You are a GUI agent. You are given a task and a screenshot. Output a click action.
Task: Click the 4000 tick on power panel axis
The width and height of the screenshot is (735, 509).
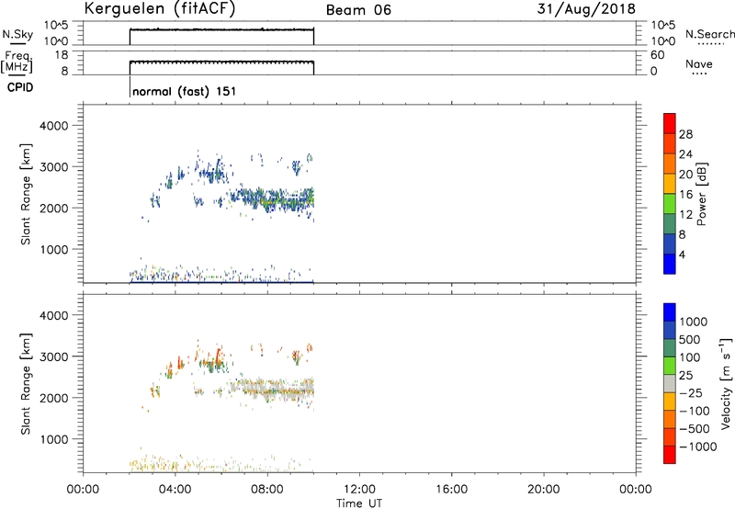click(54, 126)
